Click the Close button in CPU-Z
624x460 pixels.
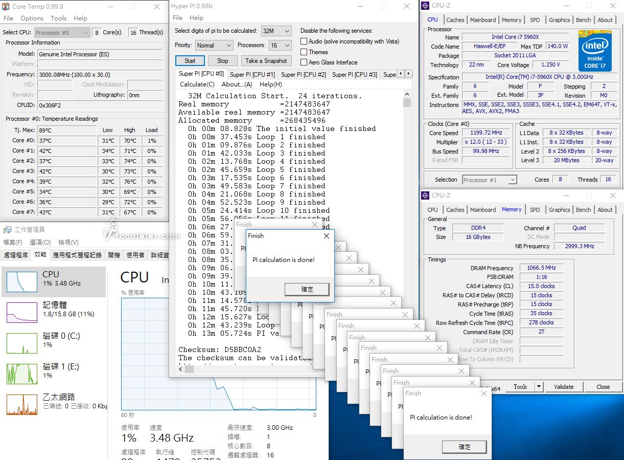(x=603, y=387)
